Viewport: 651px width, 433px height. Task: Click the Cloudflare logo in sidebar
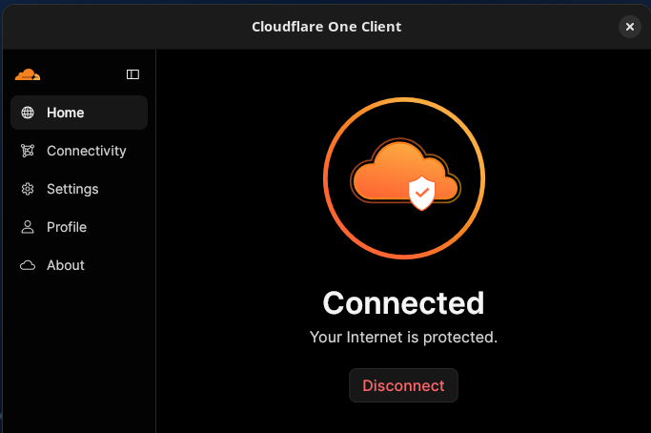28,74
